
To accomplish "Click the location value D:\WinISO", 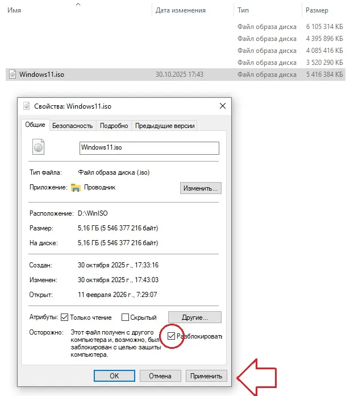I will [93, 213].
